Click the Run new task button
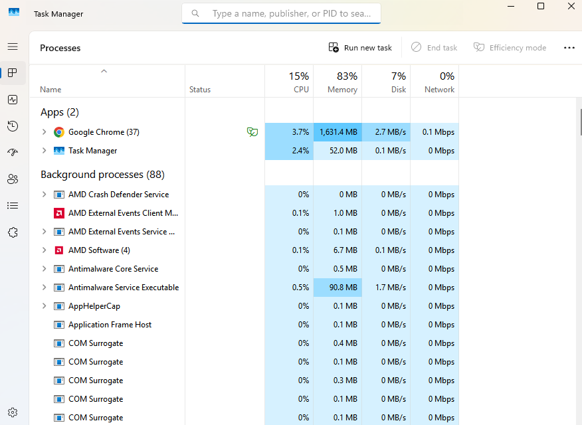 point(360,48)
